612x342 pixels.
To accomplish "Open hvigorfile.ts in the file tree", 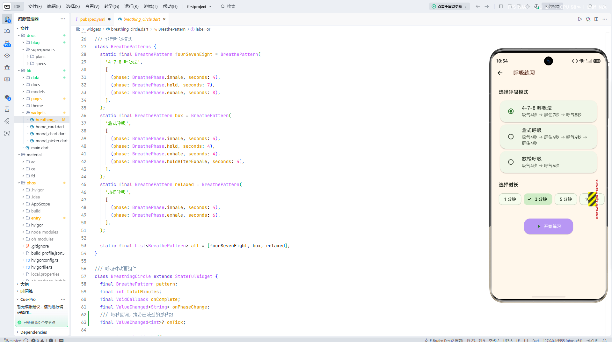I will (x=42, y=267).
